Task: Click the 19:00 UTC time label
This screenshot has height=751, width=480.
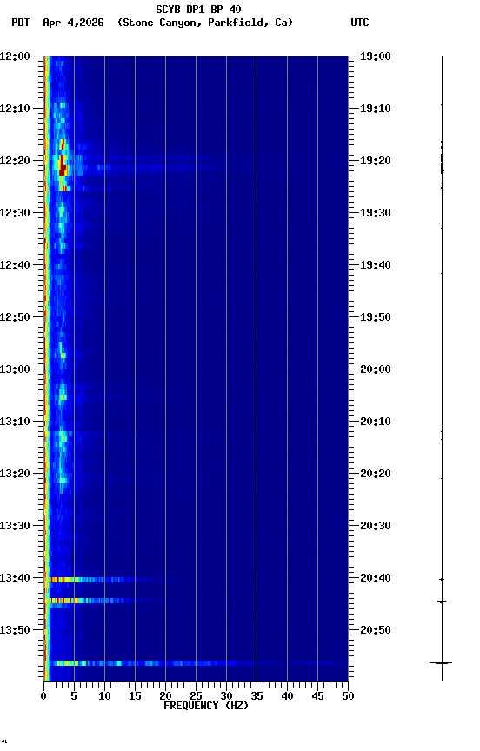Action: [x=376, y=56]
